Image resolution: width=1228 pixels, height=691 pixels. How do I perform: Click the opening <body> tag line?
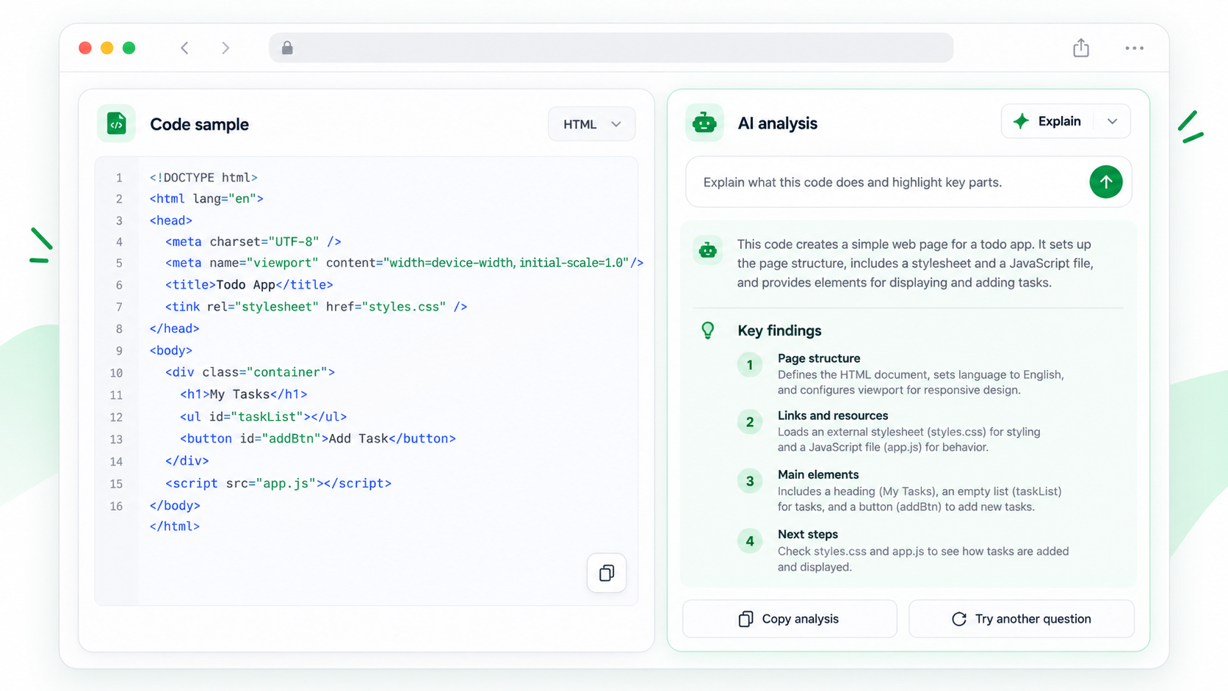pyautogui.click(x=171, y=350)
